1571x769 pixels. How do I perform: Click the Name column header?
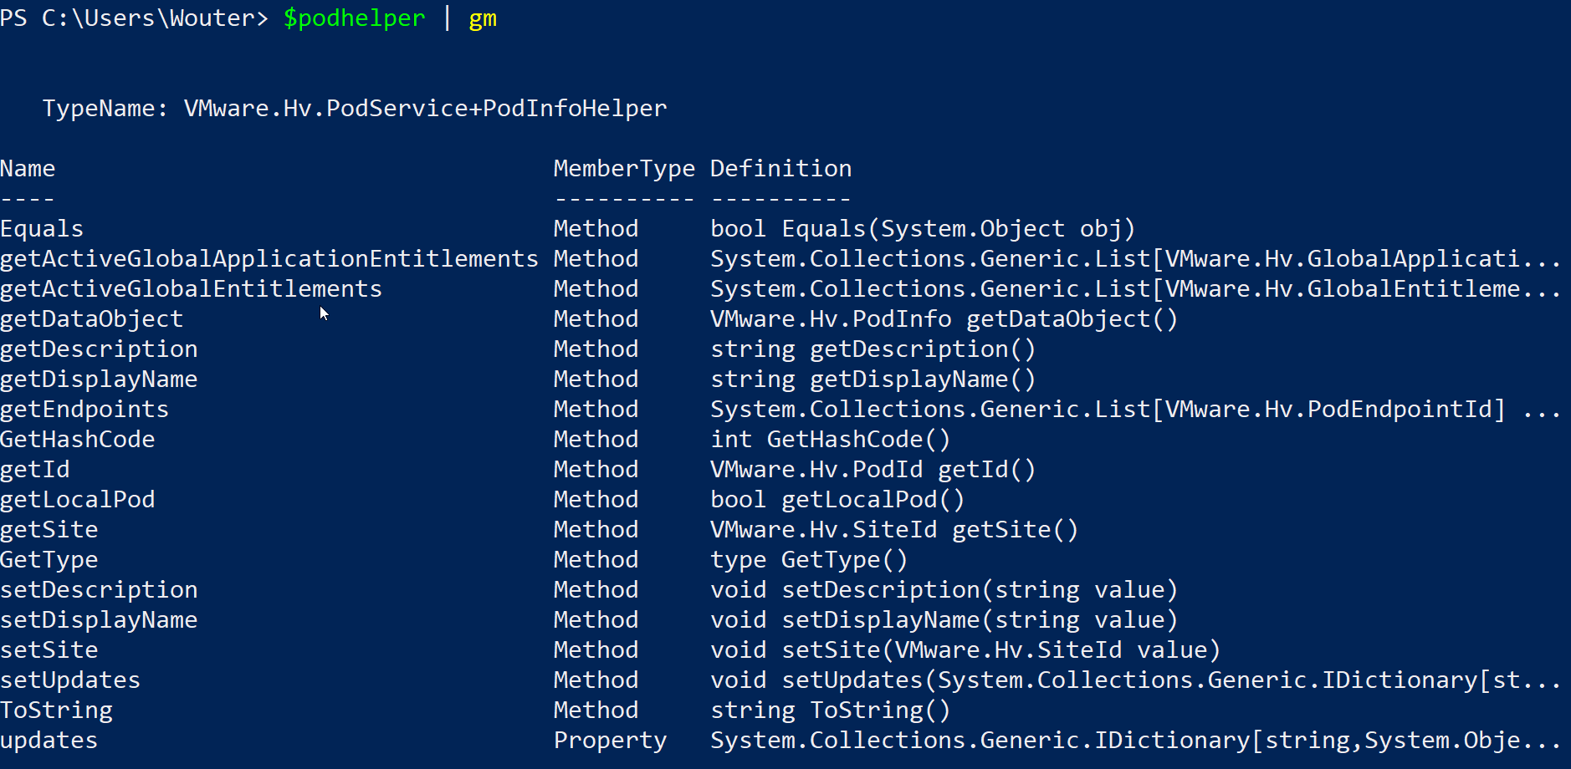tap(28, 169)
